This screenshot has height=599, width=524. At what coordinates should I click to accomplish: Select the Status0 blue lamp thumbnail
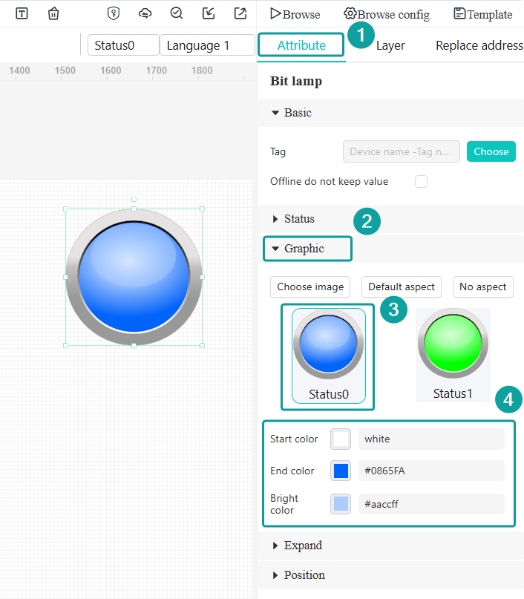coord(329,356)
